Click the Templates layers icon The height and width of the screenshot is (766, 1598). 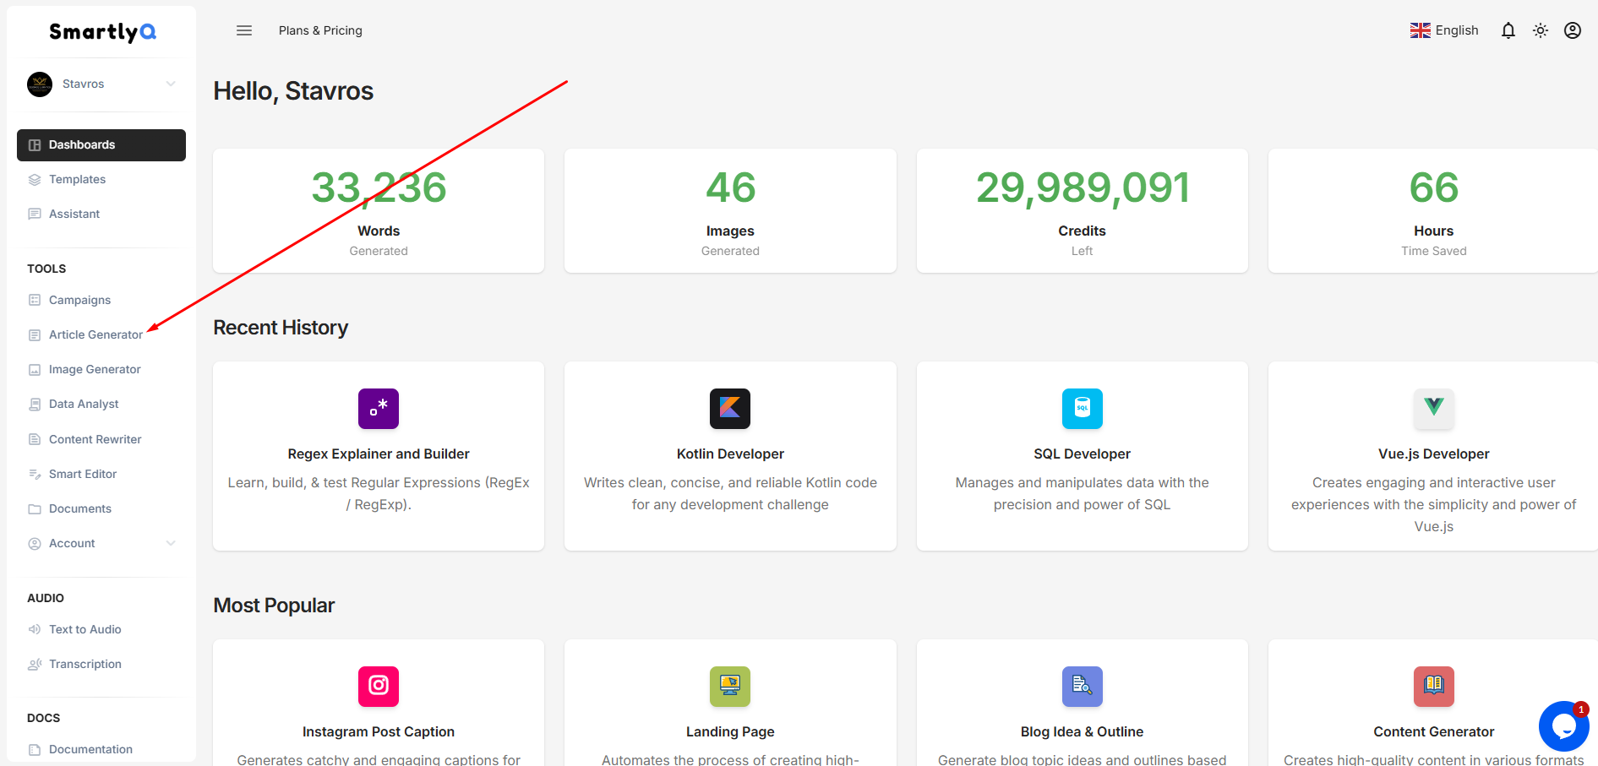coord(35,180)
